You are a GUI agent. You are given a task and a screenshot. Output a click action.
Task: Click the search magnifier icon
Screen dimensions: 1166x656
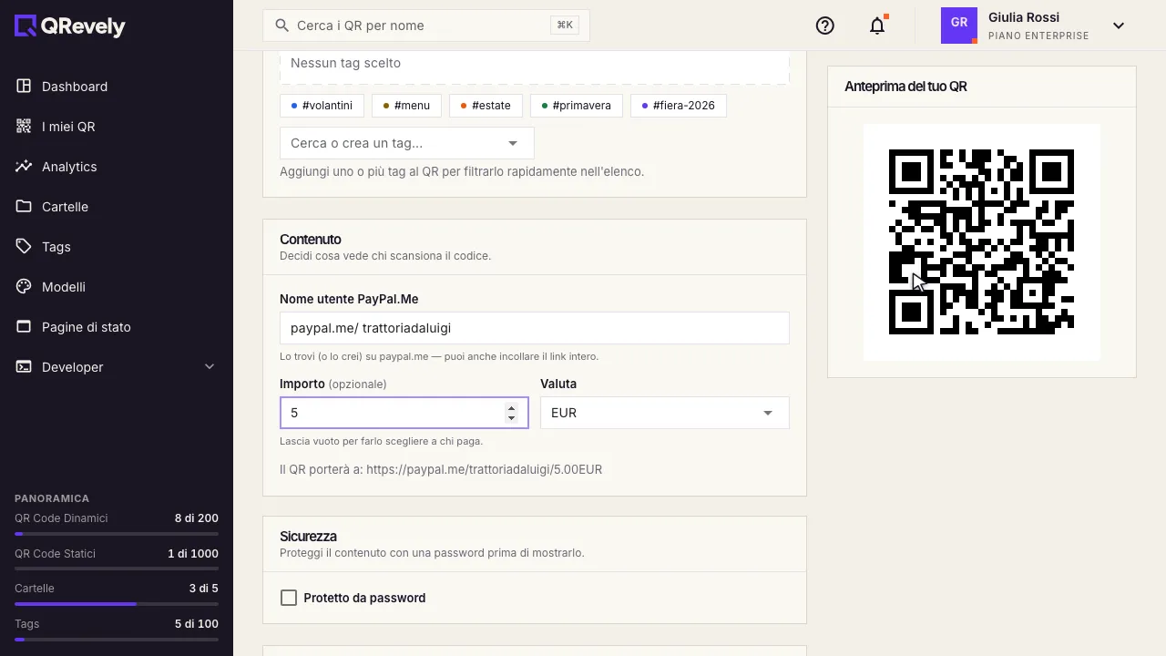[x=282, y=26]
